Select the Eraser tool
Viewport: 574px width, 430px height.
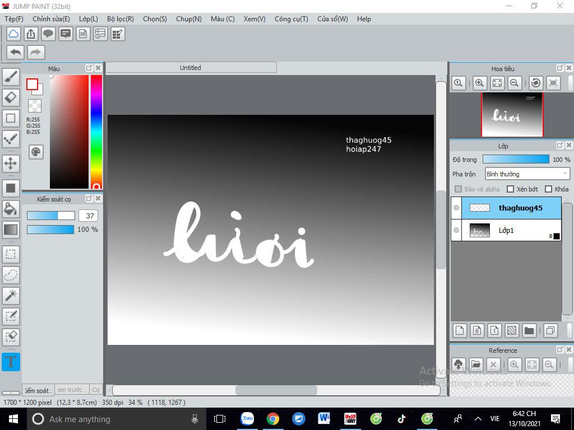pyautogui.click(x=11, y=97)
